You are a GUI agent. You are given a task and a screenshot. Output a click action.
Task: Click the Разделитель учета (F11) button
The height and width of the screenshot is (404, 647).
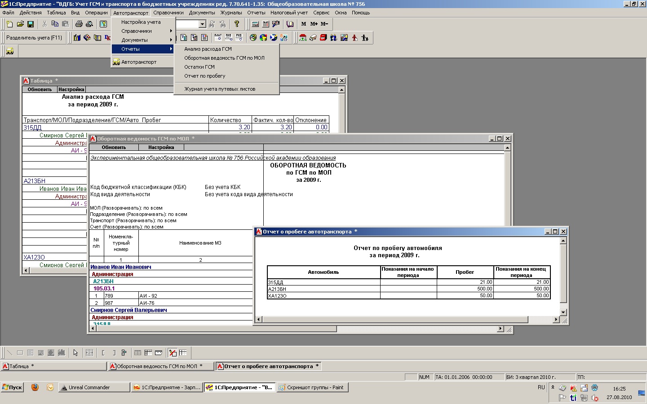tap(34, 38)
